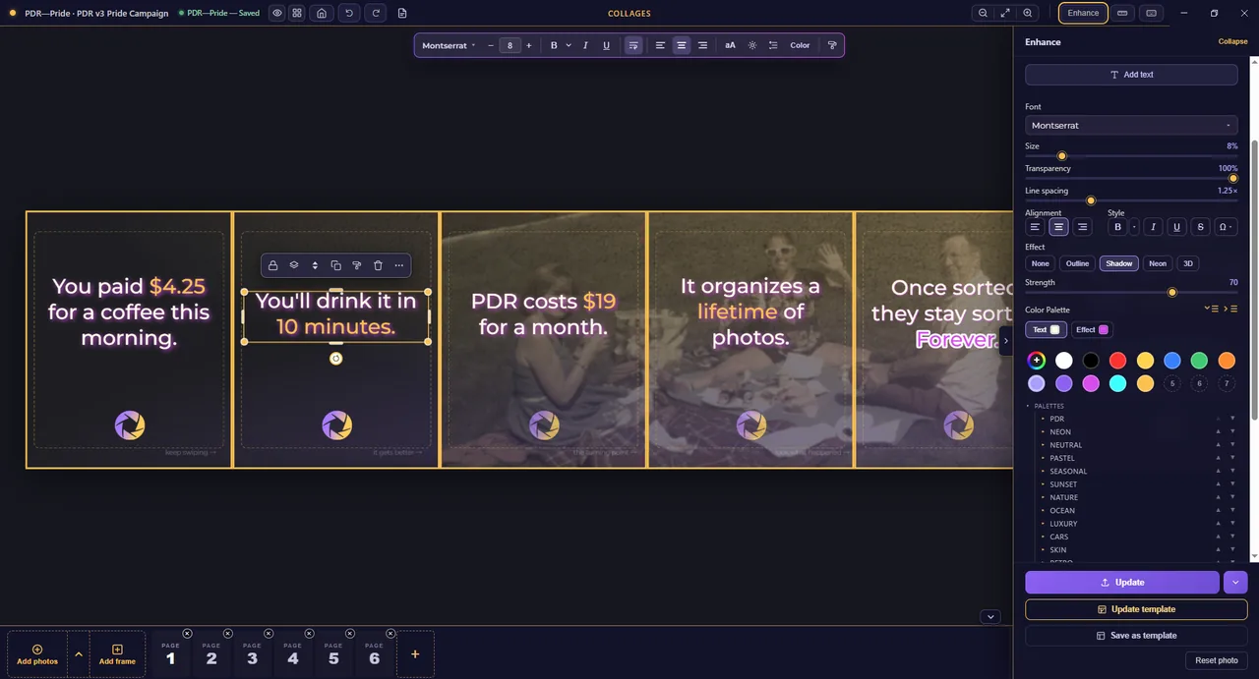Viewport: 1259px width, 679px height.
Task: Click up-down order arrows on text box toolbar
Action: click(x=315, y=265)
